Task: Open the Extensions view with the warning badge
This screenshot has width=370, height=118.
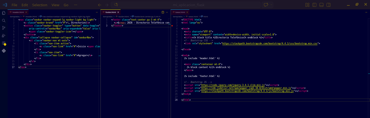Action: click(4, 43)
